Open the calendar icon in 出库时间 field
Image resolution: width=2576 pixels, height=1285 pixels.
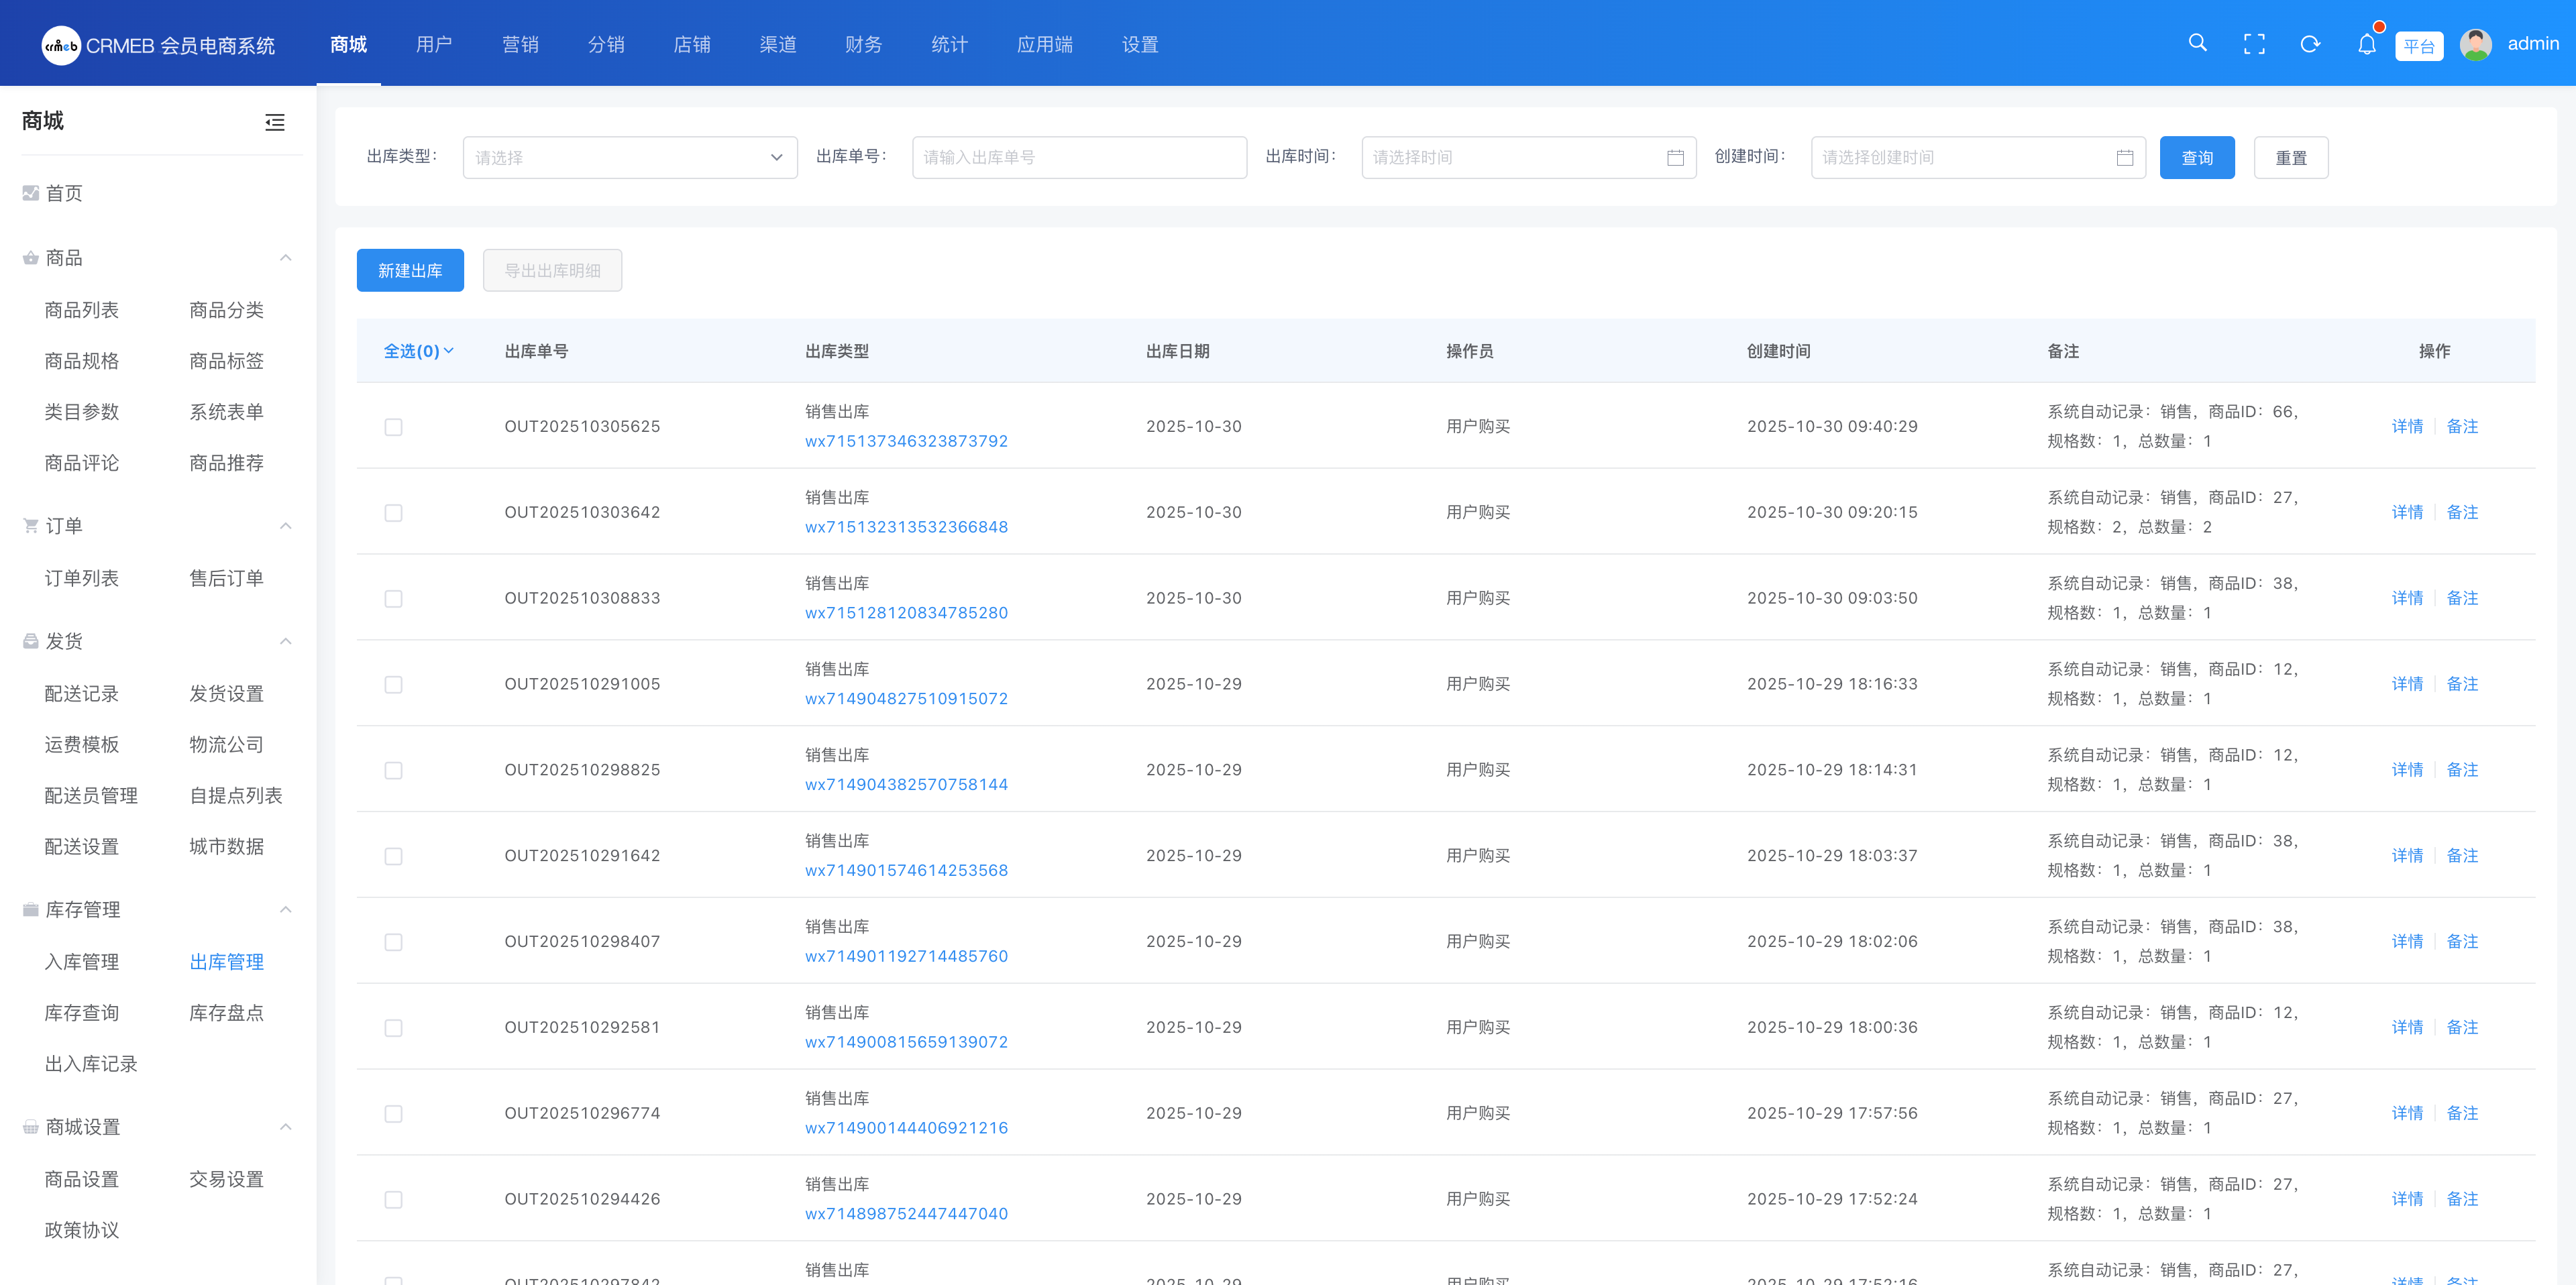(x=1675, y=158)
